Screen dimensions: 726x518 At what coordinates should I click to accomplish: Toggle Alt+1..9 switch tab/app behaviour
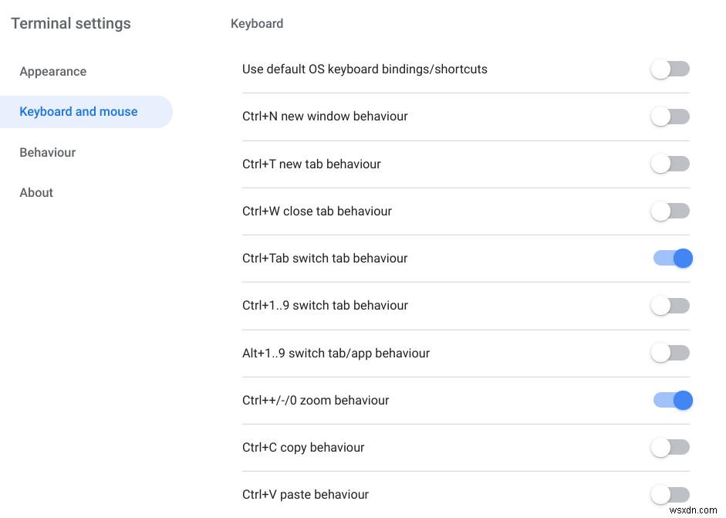click(x=670, y=353)
